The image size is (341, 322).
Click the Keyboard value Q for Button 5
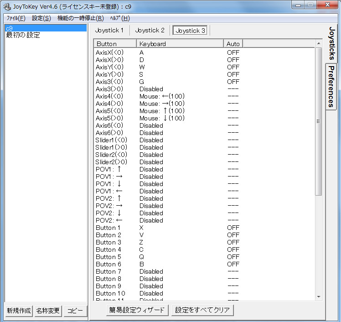click(142, 257)
